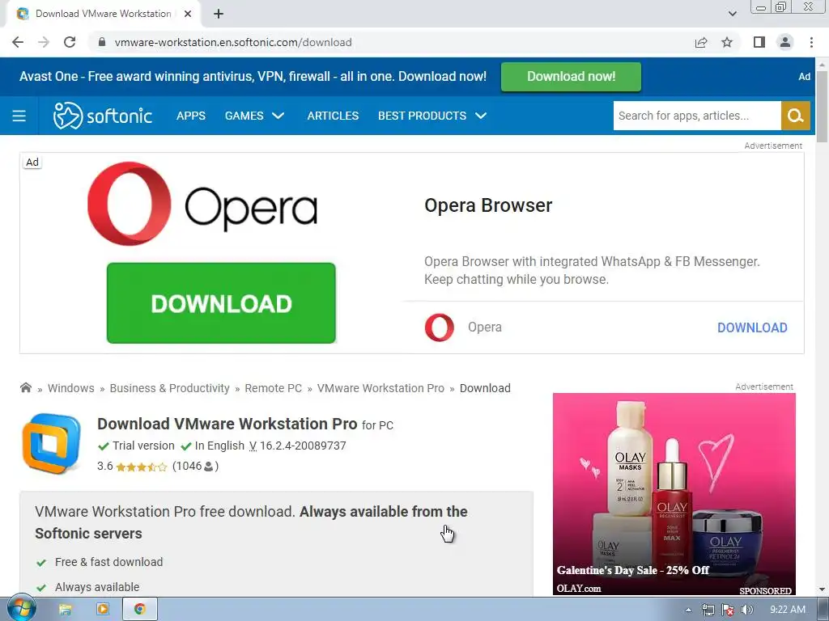Image resolution: width=829 pixels, height=621 pixels.
Task: Click the address bar URL
Action: pyautogui.click(x=233, y=42)
